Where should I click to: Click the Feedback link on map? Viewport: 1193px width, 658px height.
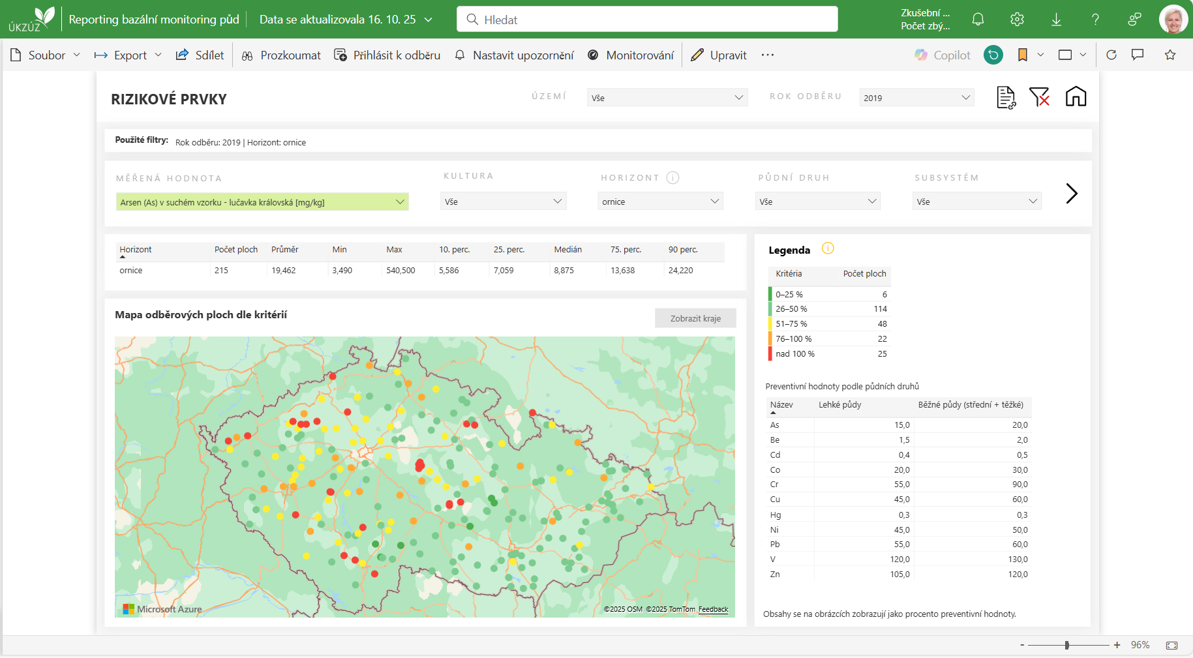pos(713,609)
